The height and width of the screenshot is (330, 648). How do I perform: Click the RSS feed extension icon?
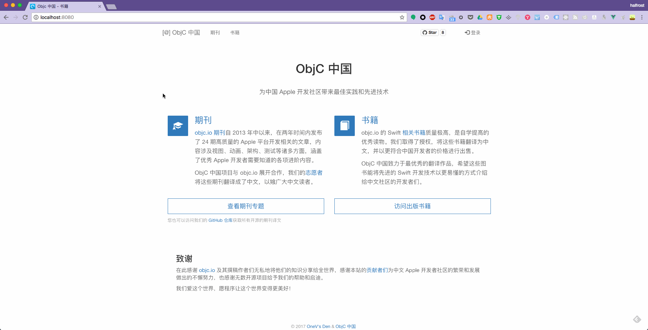[x=575, y=17]
